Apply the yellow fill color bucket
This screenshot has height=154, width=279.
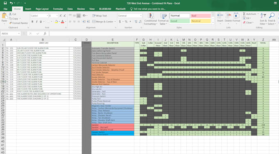tap(56, 22)
